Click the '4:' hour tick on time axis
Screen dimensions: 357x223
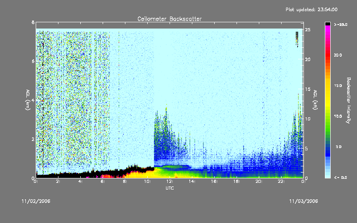tap(80, 182)
